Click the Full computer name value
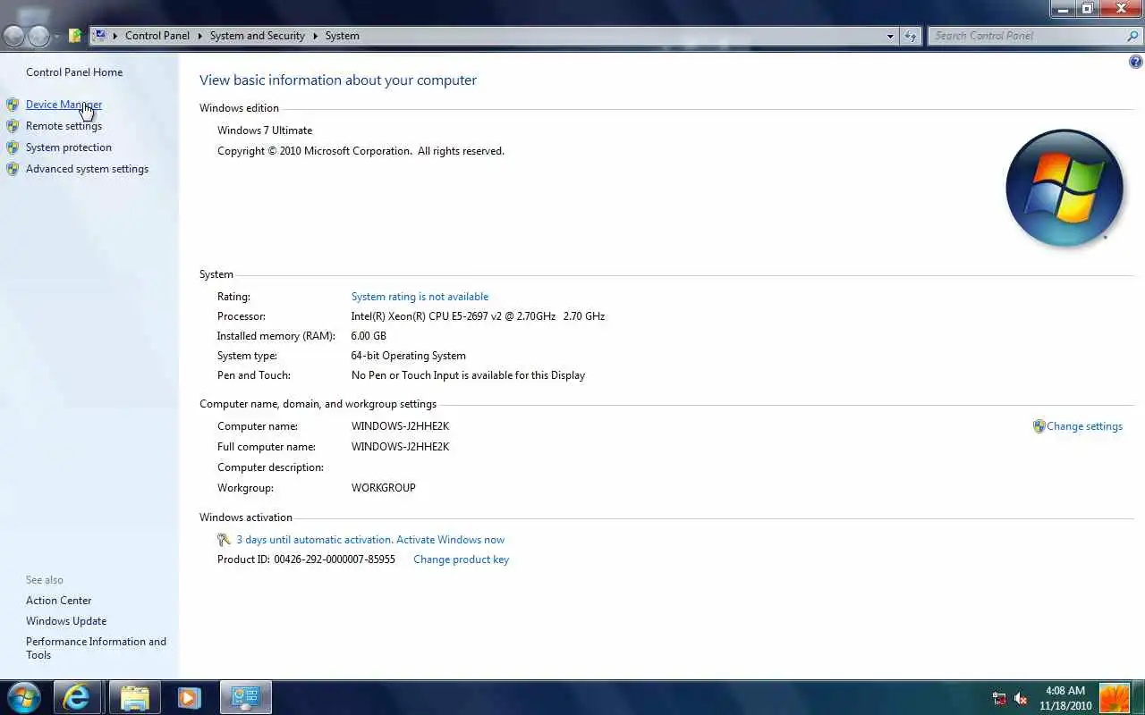Image resolution: width=1145 pixels, height=715 pixels. tap(400, 447)
